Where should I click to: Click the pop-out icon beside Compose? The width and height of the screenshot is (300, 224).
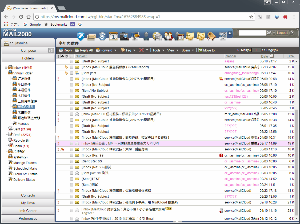(x=51, y=51)
